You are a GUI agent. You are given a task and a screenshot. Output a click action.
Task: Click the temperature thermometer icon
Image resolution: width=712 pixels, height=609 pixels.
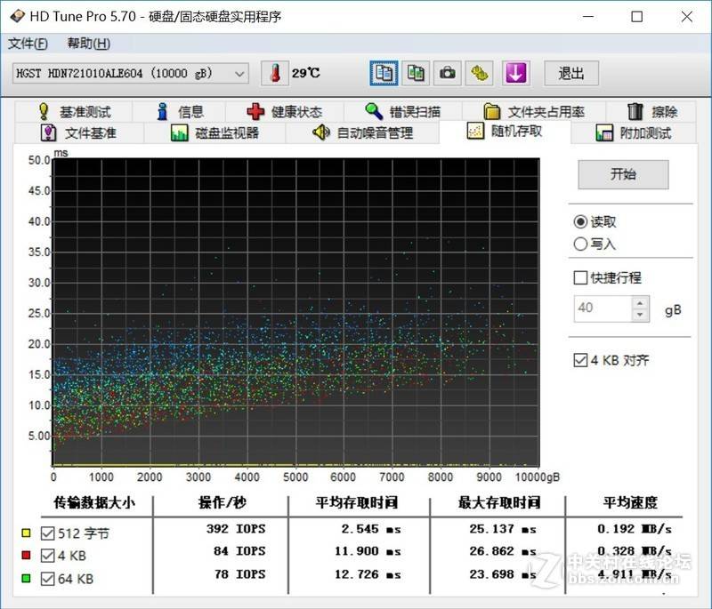275,72
